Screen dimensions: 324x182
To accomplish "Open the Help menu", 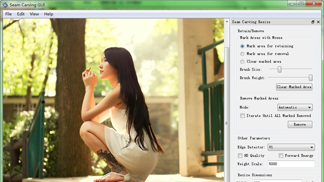I will pos(49,14).
